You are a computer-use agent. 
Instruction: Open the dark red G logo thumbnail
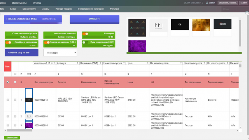pyautogui.click(x=222, y=24)
